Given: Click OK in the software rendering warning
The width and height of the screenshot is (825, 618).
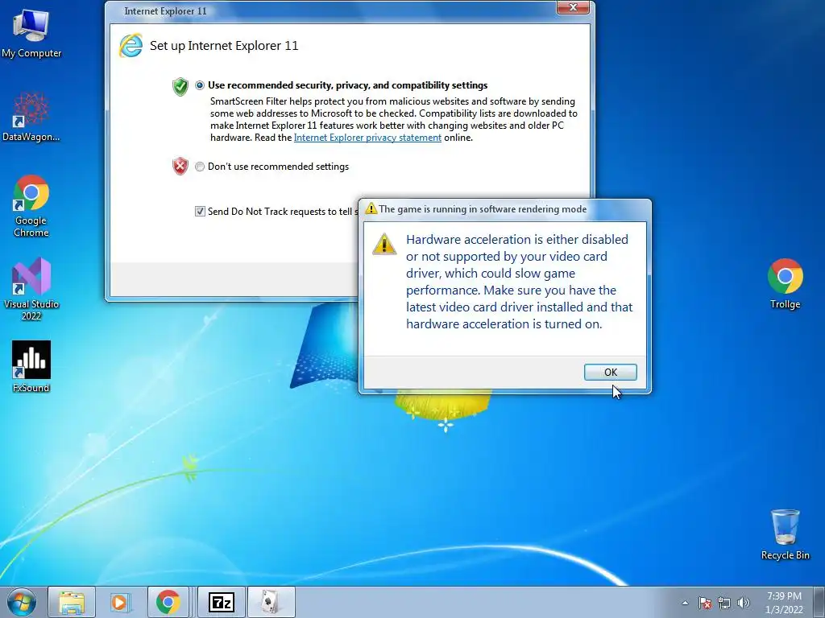Looking at the screenshot, I should point(611,372).
